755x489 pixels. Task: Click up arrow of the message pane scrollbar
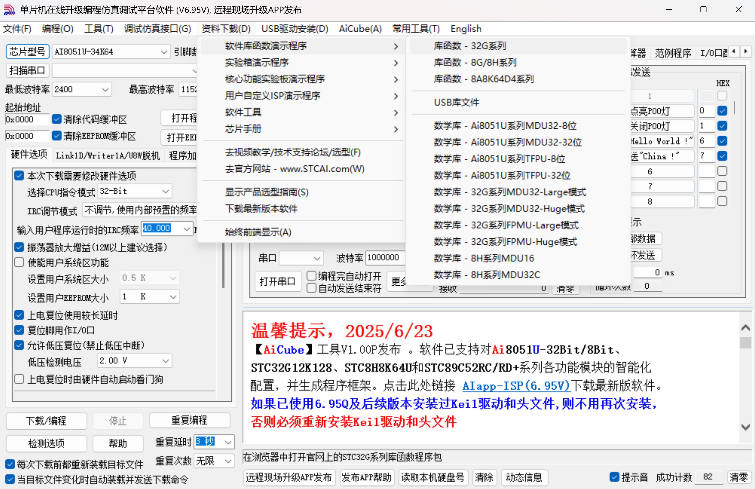pos(745,328)
